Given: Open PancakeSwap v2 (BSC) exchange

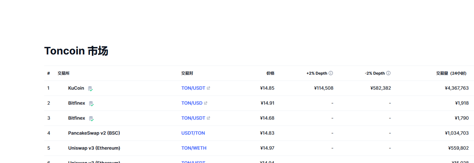Looking at the screenshot, I should pyautogui.click(x=94, y=133).
